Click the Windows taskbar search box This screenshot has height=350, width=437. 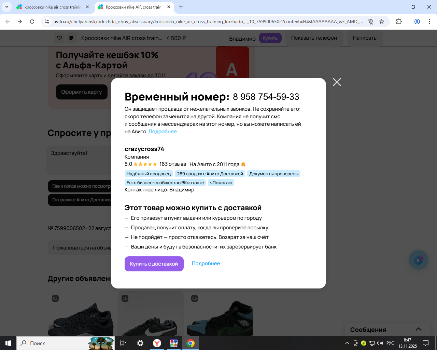point(66,343)
